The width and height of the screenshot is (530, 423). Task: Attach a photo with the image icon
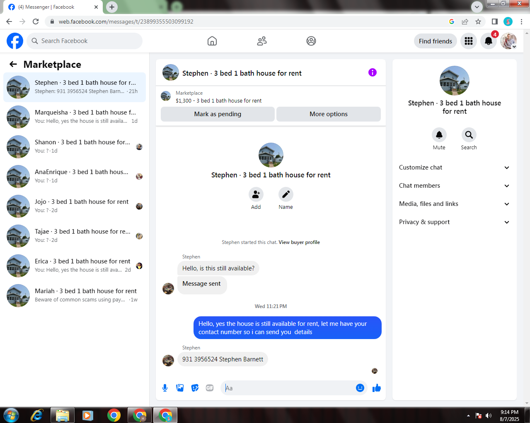click(x=180, y=388)
